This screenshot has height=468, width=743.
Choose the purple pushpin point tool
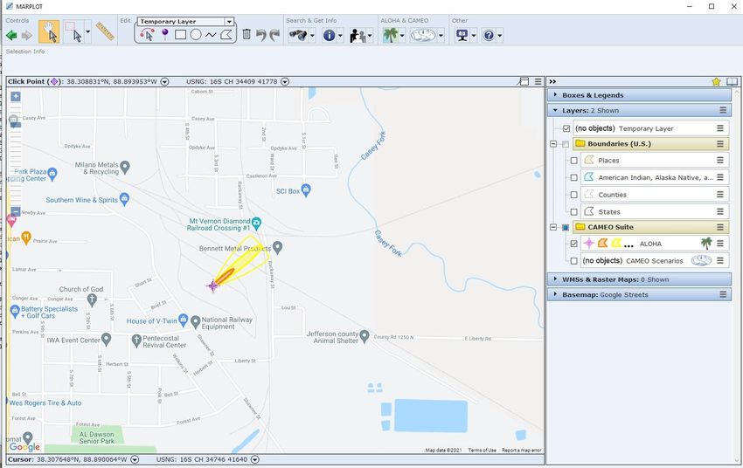click(x=165, y=35)
